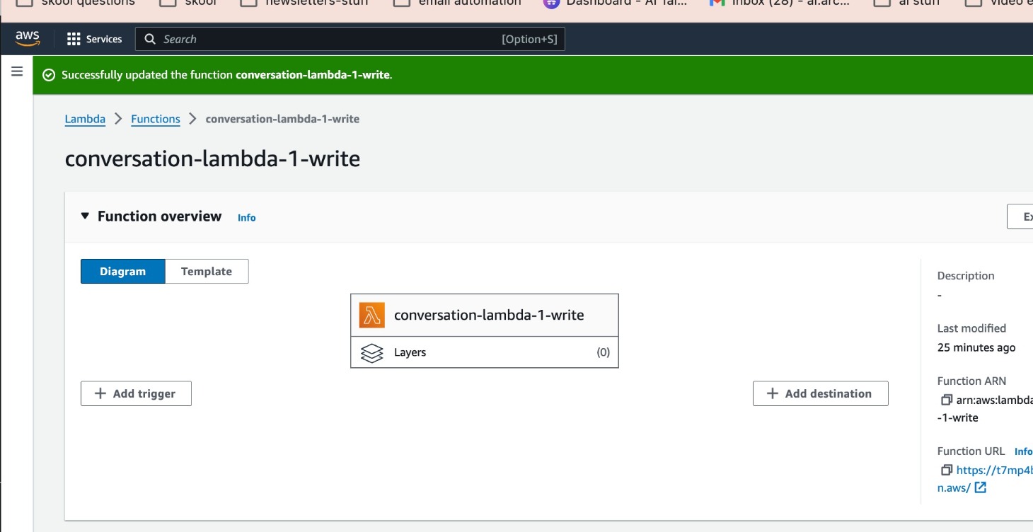1033x532 pixels.
Task: Select the conversation-lambda-1-write diagram box
Action: 485,315
